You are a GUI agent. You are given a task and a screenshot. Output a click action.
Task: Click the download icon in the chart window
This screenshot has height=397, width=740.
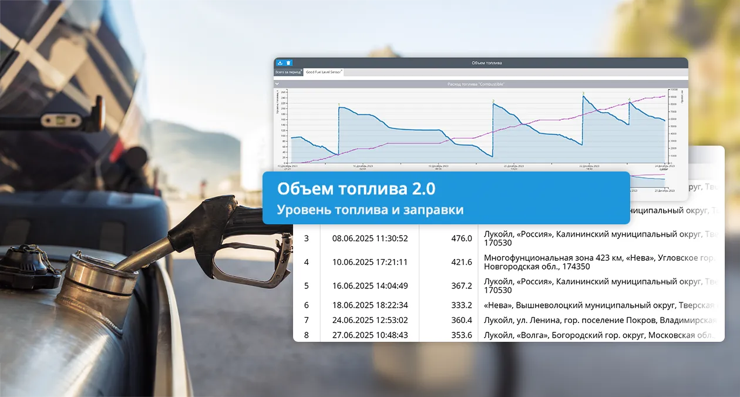click(280, 63)
